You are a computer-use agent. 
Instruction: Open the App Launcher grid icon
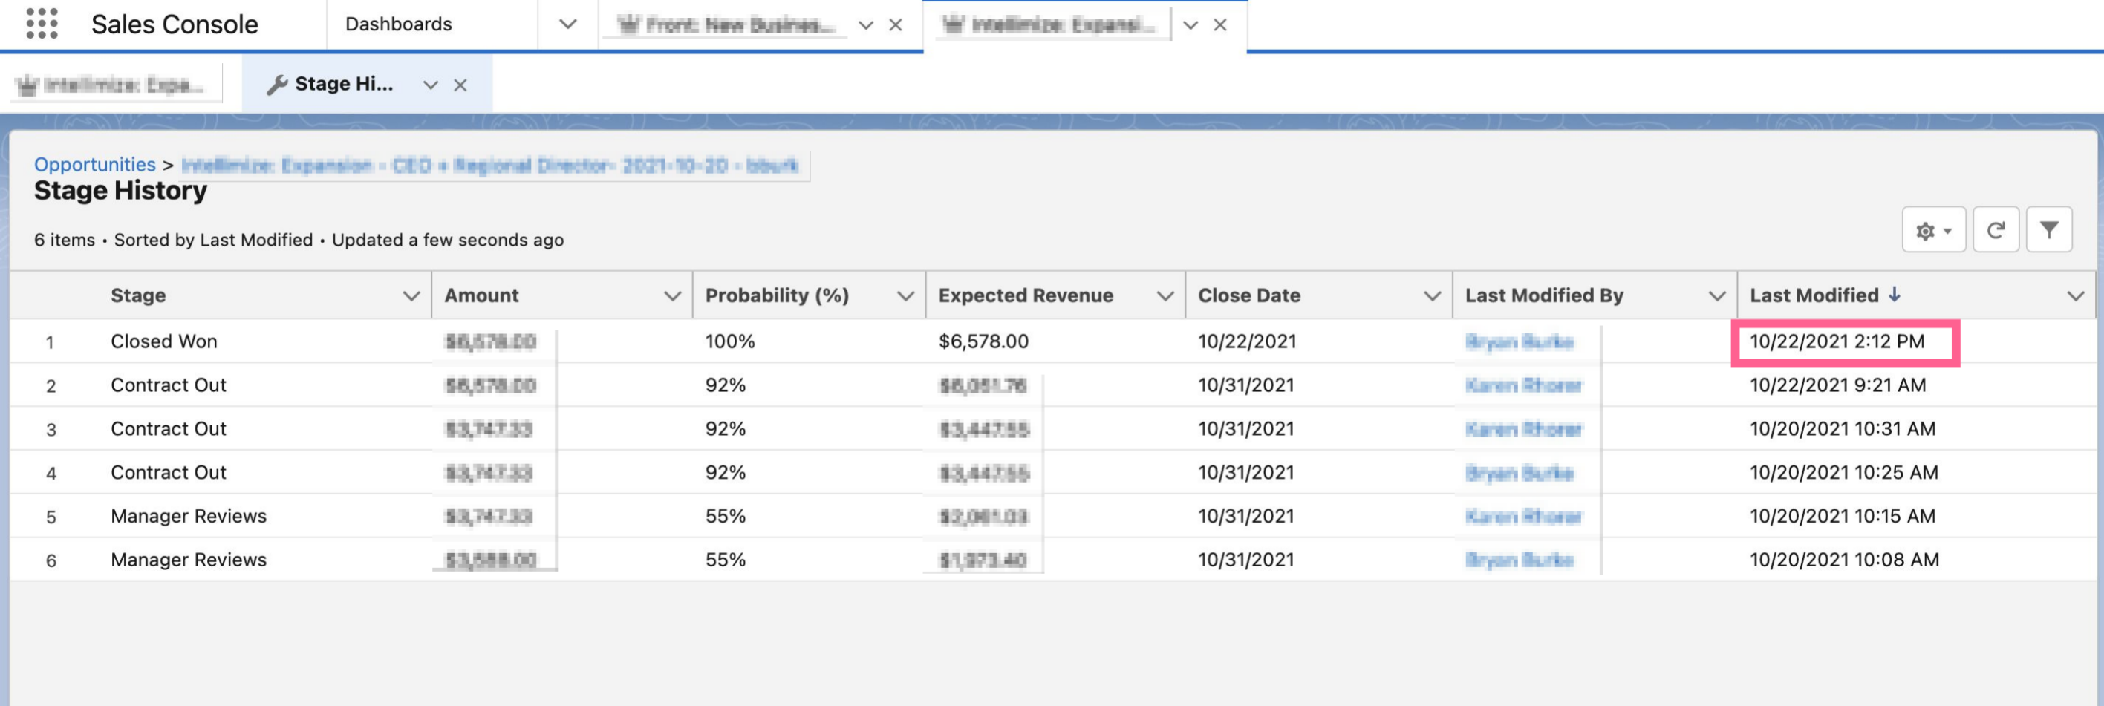pos(42,24)
